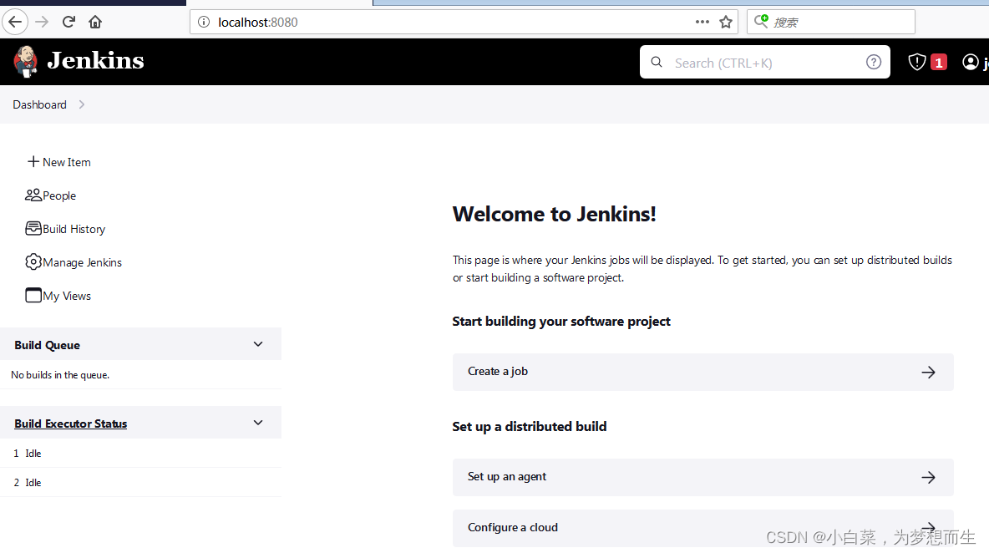Expand the Dashboard breadcrumb chevron
Screen dimensions: 989x553
click(81, 104)
